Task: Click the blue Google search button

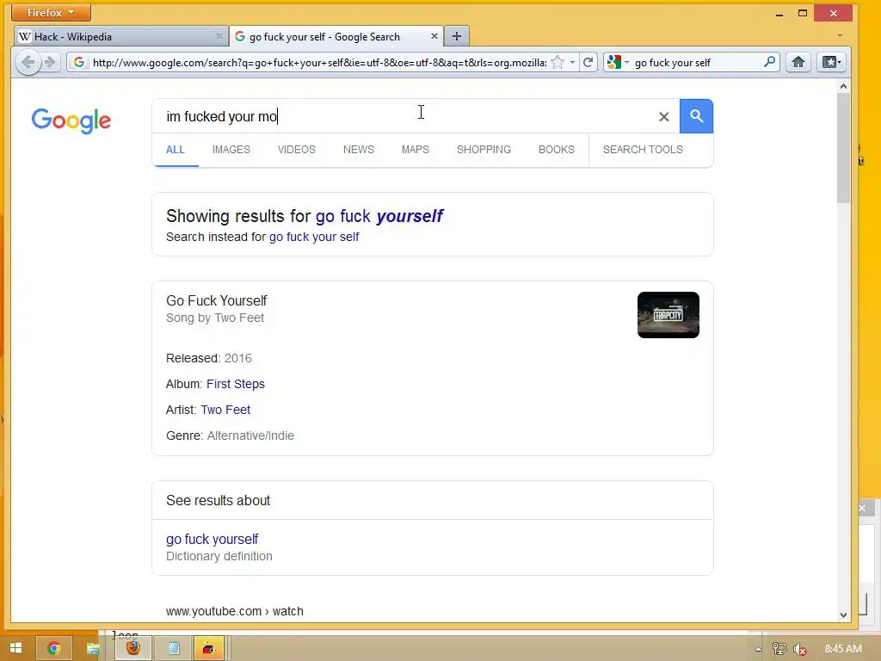Action: (696, 116)
